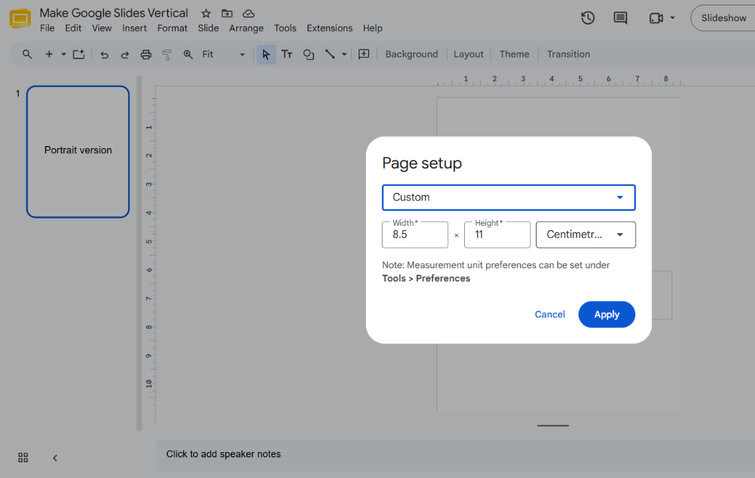Click the search menus magnifier
The height and width of the screenshot is (478, 755).
coord(27,54)
